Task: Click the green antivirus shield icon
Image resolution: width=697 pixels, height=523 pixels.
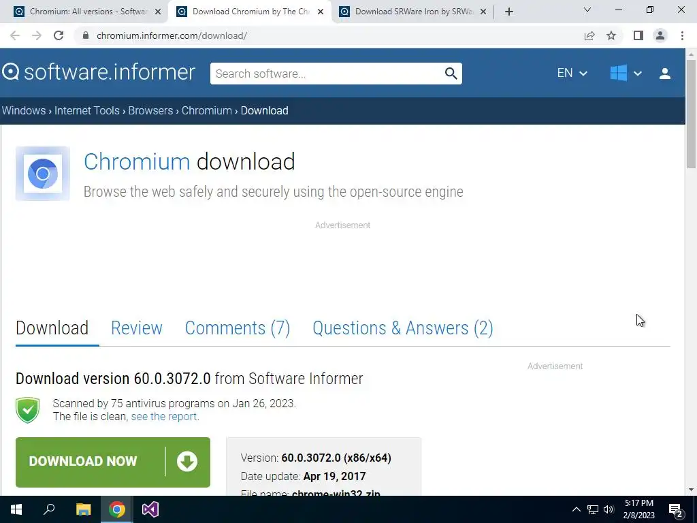Action: pyautogui.click(x=27, y=410)
